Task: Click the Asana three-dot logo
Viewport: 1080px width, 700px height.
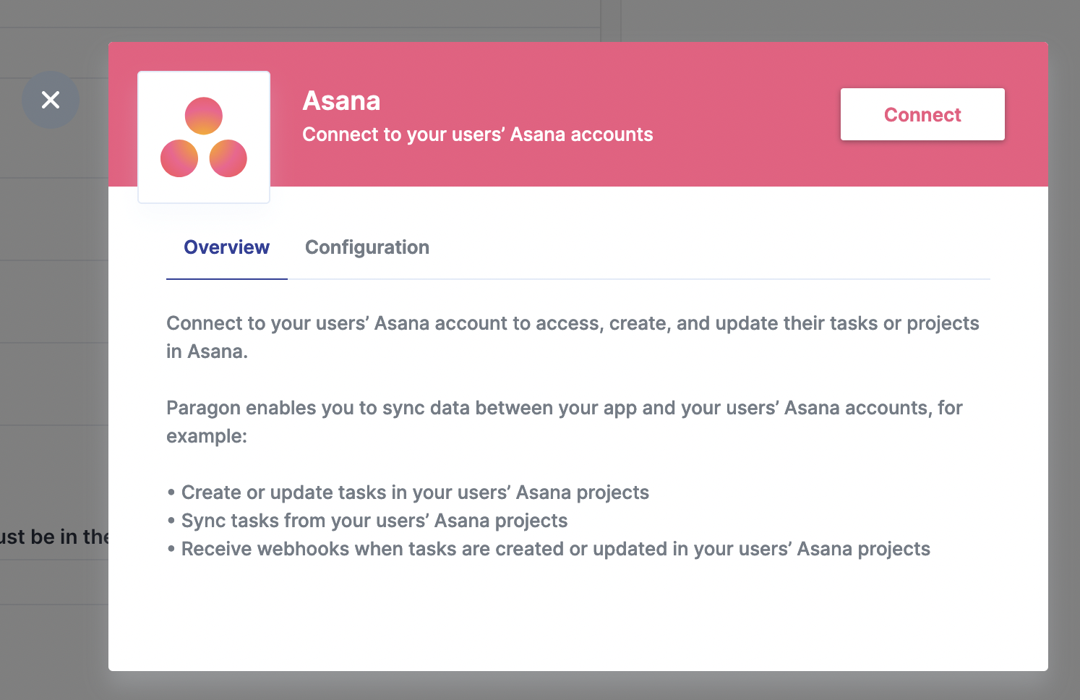Action: tap(204, 137)
